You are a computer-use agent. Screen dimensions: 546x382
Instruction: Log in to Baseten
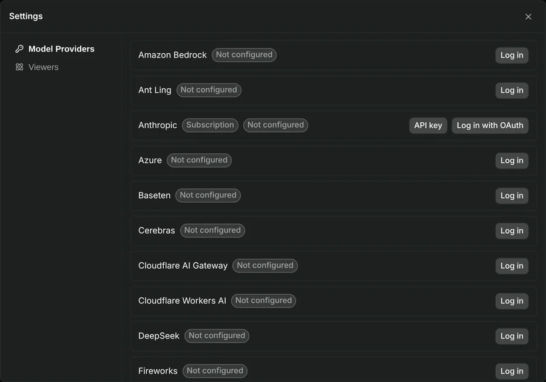[511, 196]
